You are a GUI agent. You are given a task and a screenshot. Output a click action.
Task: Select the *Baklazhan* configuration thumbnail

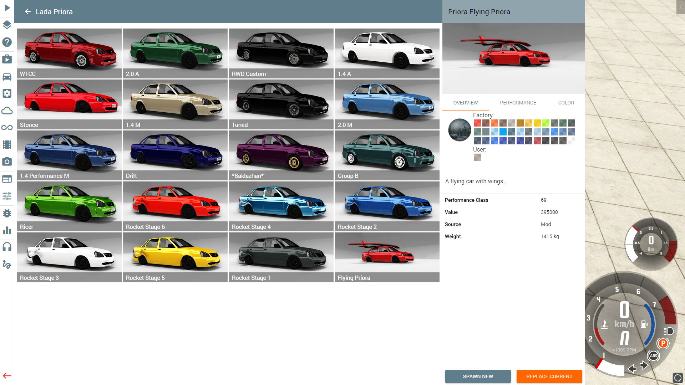tap(281, 155)
